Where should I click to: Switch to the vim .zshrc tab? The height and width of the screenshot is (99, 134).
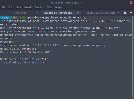click(21, 13)
